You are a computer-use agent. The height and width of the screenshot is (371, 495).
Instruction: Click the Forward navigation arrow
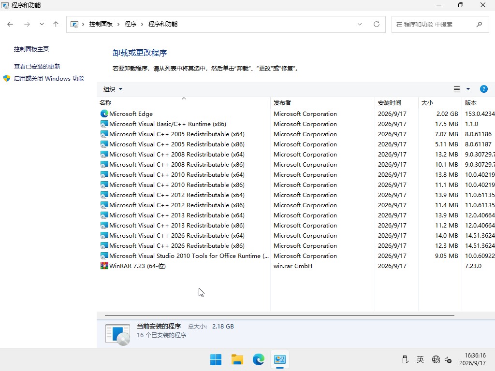pyautogui.click(x=27, y=24)
